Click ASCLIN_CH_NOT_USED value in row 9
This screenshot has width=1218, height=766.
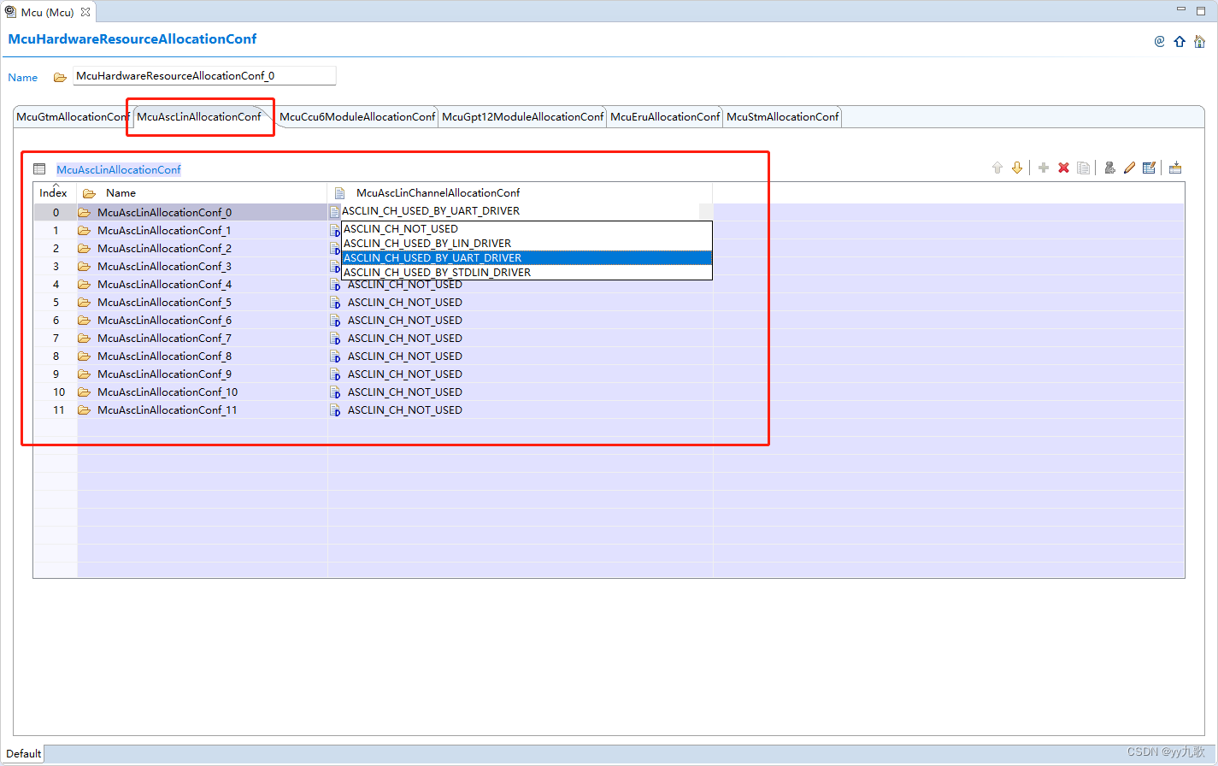(x=405, y=374)
